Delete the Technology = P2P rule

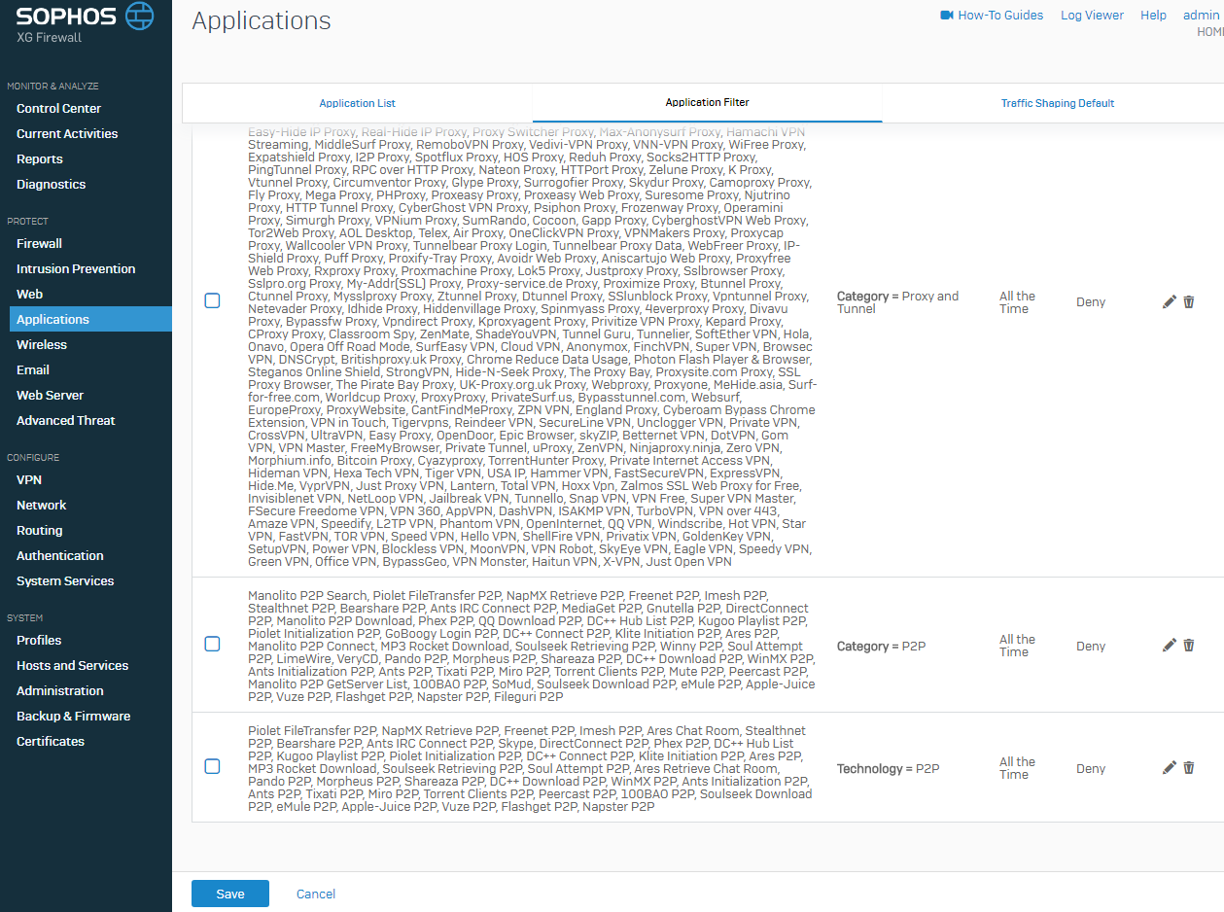(1189, 767)
